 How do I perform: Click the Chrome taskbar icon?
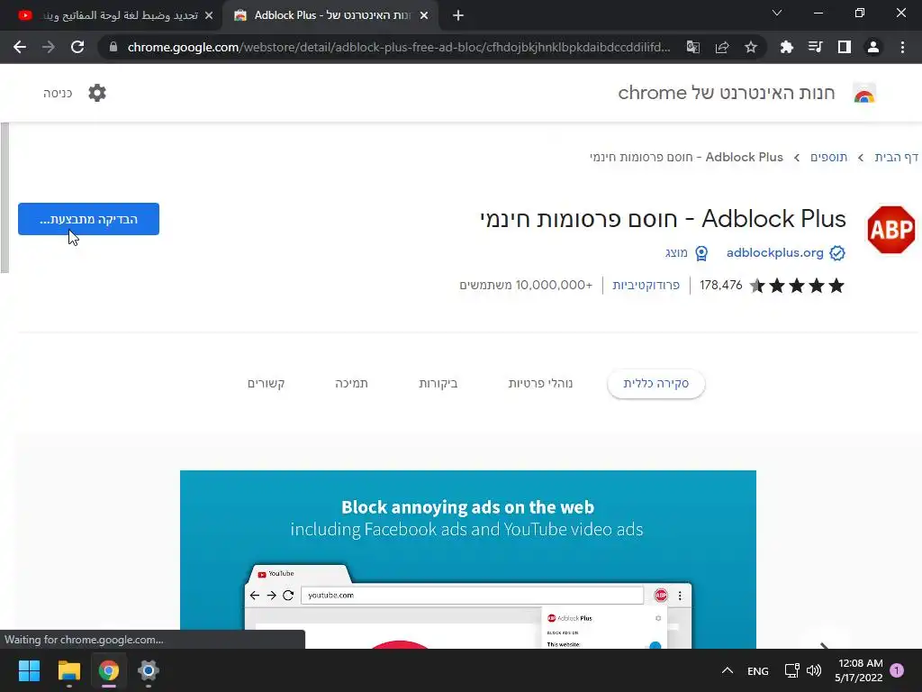click(x=109, y=670)
